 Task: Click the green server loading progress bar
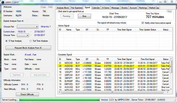click(x=59, y=100)
